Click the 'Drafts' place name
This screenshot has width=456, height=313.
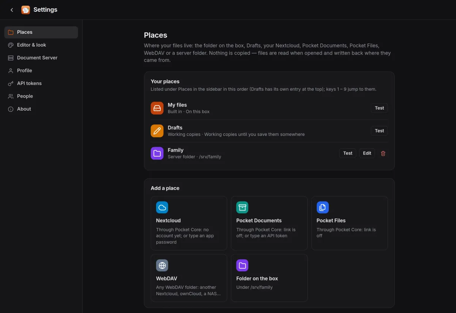(175, 128)
